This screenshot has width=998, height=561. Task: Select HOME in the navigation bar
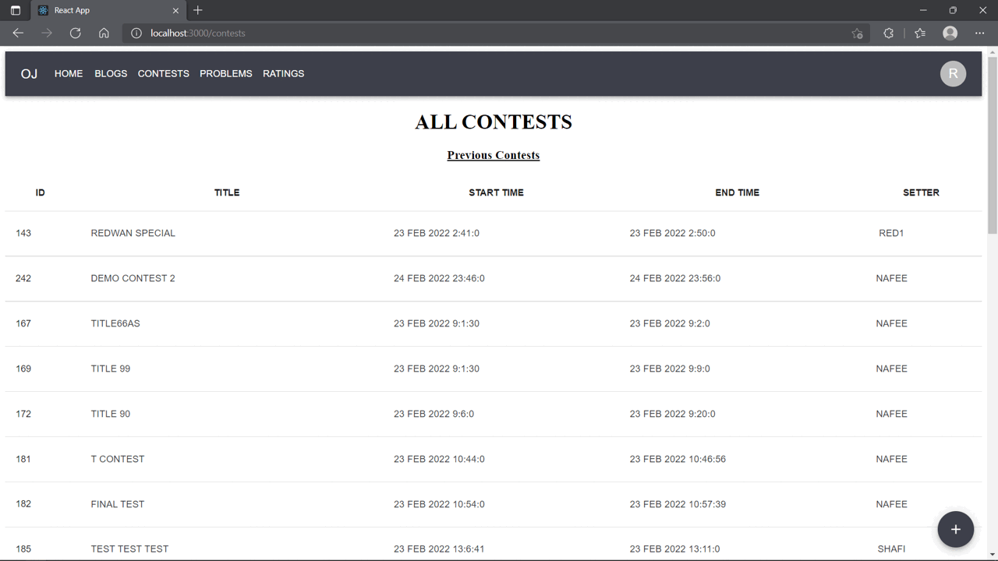[x=68, y=73]
